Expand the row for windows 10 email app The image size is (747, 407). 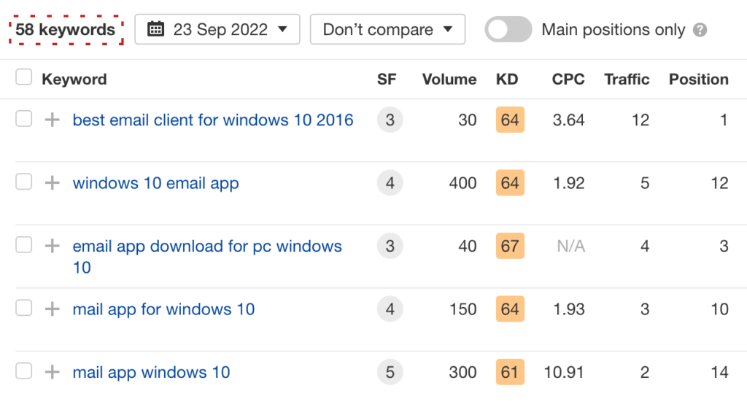pyautogui.click(x=52, y=183)
